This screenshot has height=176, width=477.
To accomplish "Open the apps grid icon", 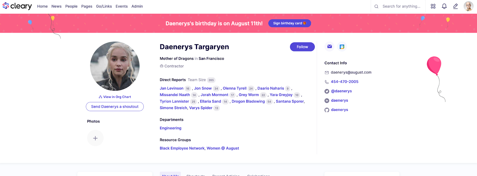I will pyautogui.click(x=433, y=6).
